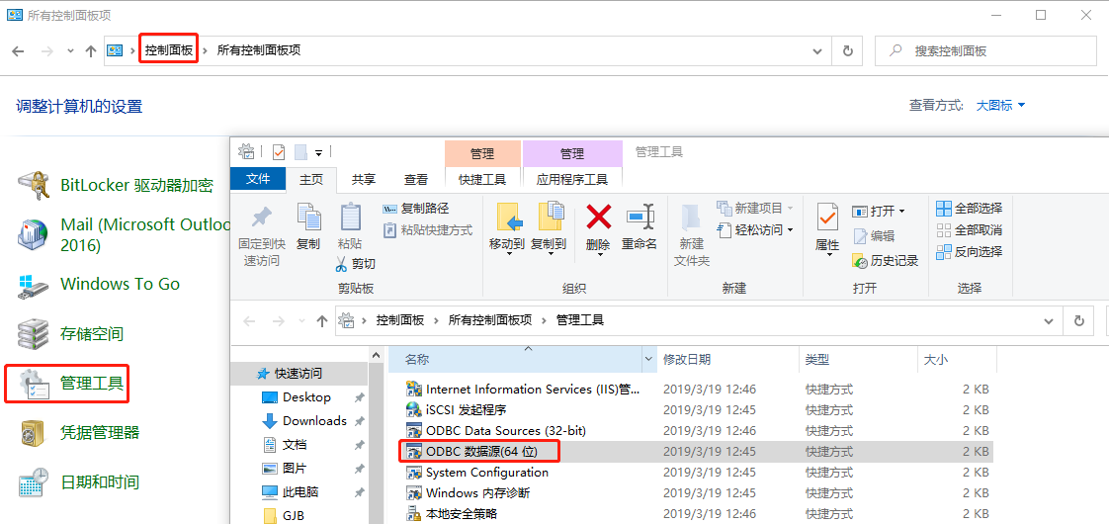Click the 搜索控制面板 search field
Screen dimensions: 1109x524
click(x=998, y=50)
